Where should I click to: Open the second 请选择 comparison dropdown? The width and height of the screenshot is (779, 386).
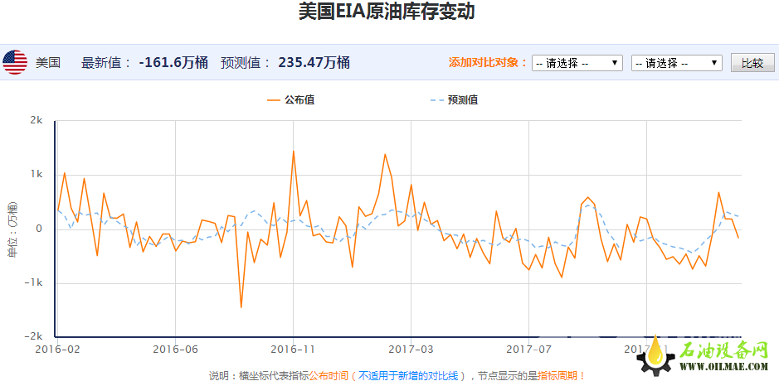click(x=677, y=63)
